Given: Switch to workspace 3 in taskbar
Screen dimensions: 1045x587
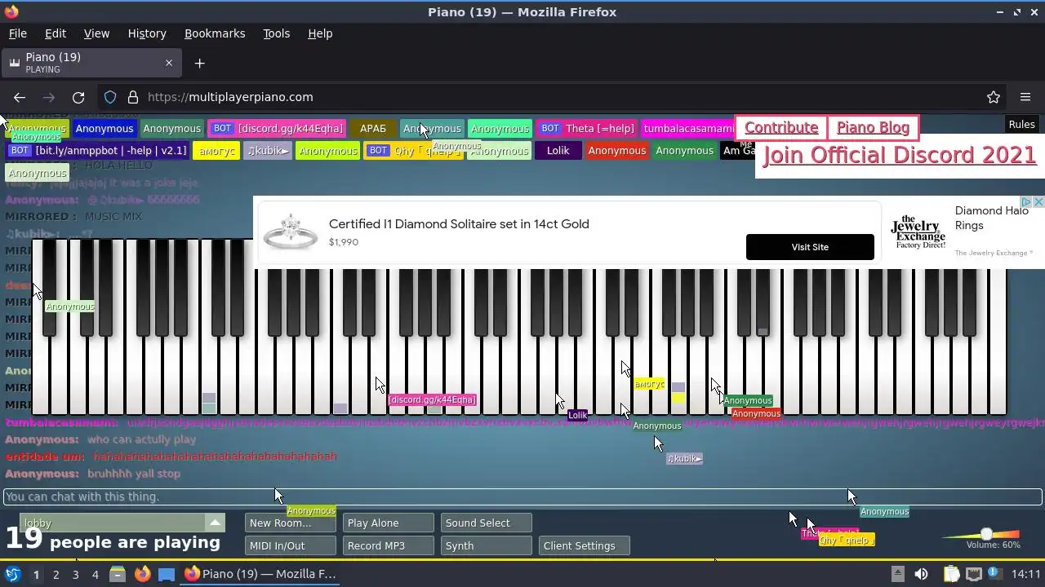Looking at the screenshot, I should [x=75, y=574].
